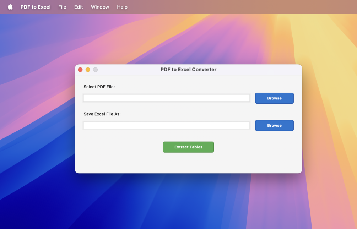
Task: Open the Apple menu
Action: pos(10,7)
